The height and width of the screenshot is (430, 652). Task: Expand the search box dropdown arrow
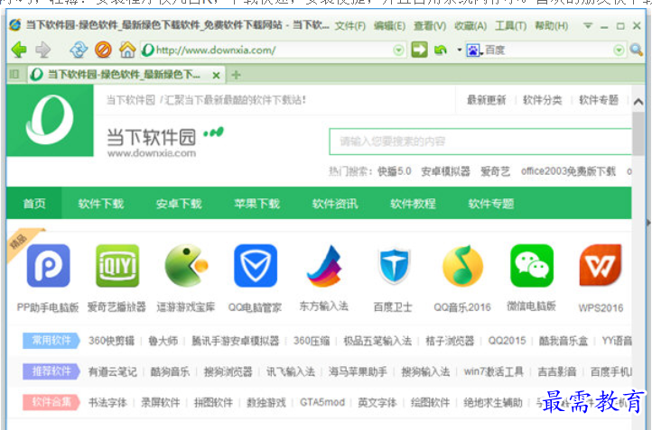pyautogui.click(x=619, y=50)
